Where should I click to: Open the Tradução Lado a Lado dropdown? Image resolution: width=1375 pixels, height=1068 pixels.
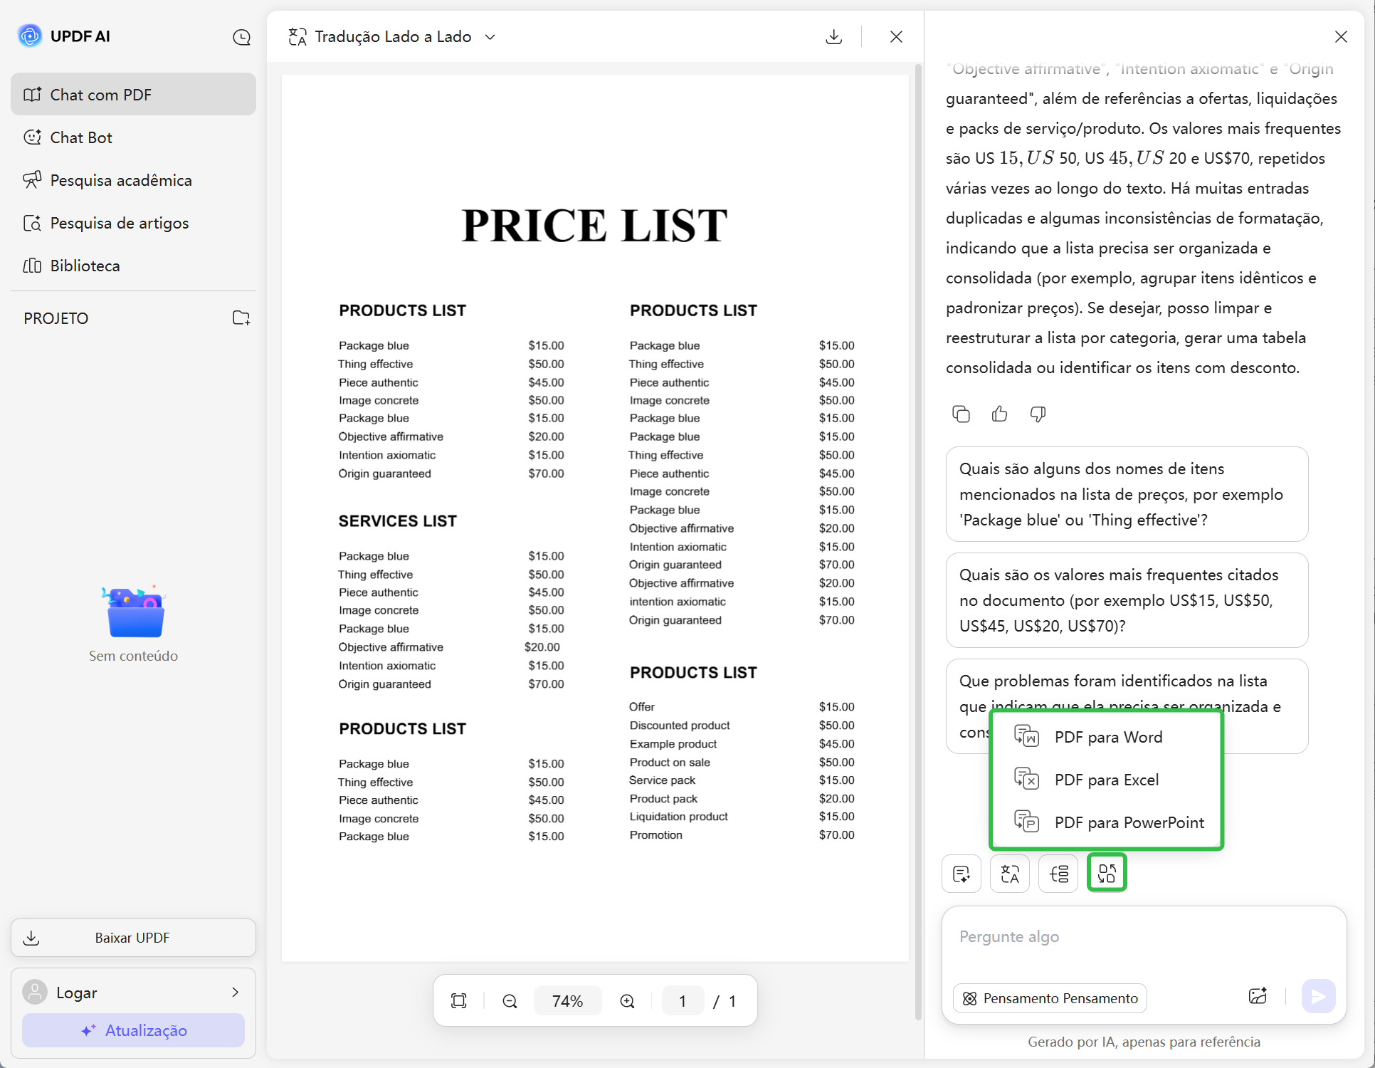click(x=490, y=36)
